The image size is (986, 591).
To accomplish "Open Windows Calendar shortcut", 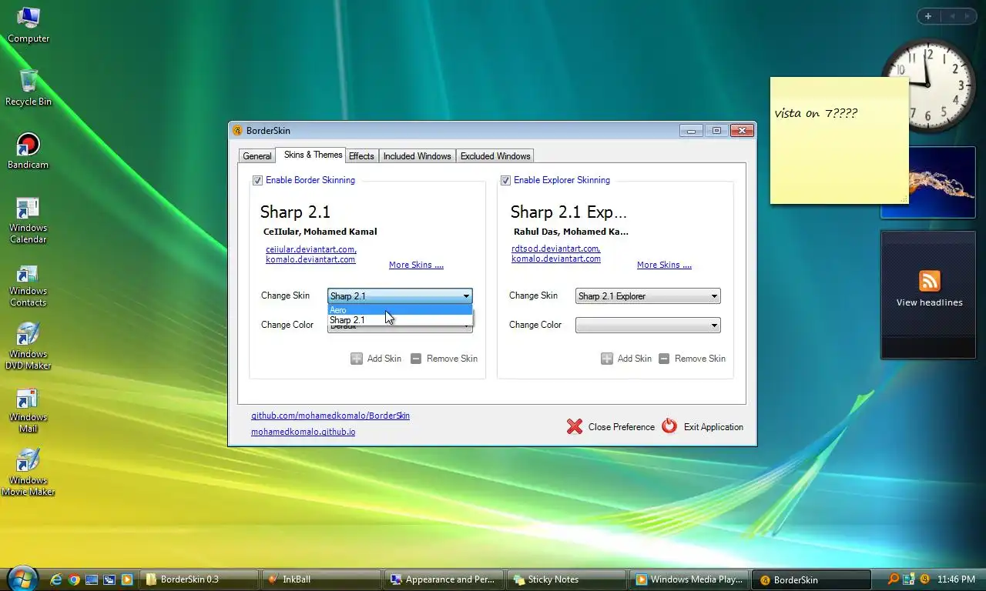I will click(29, 220).
